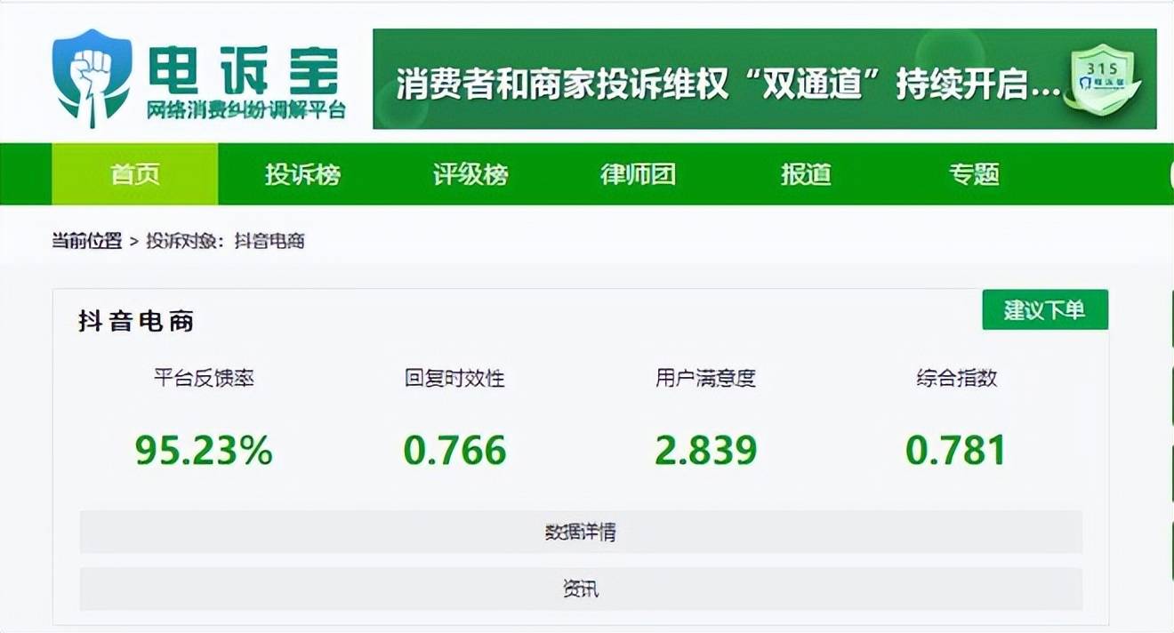This screenshot has width=1174, height=633.
Task: Open the 首页 navigation tab
Action: pyautogui.click(x=134, y=174)
